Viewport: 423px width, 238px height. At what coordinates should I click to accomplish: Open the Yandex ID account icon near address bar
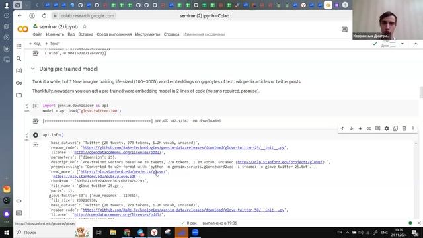(32, 16)
